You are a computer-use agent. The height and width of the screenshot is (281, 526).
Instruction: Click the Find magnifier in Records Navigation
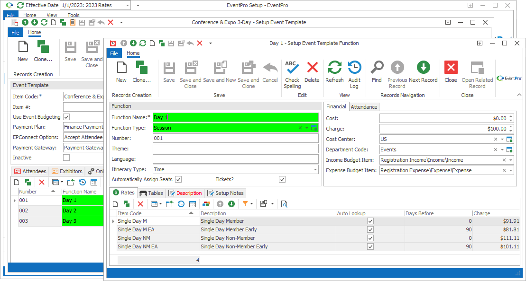(x=377, y=72)
